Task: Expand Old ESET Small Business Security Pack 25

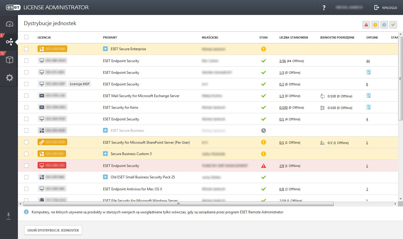Action: point(105,177)
